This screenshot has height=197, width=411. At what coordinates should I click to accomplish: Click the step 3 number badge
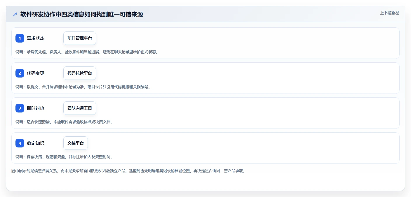click(x=20, y=108)
